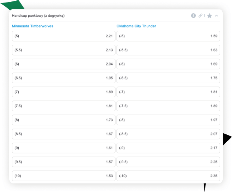Select Timberwolves handicap (7.5) at 1.81
Viewport: 232px width, 192px height.
click(x=63, y=106)
